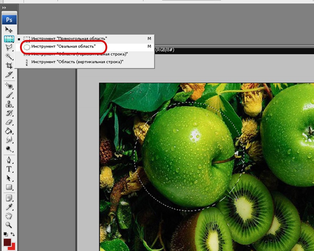Click inside the elliptical selection on the apple
Image resolution: width=314 pixels, height=251 pixels.
[189, 156]
